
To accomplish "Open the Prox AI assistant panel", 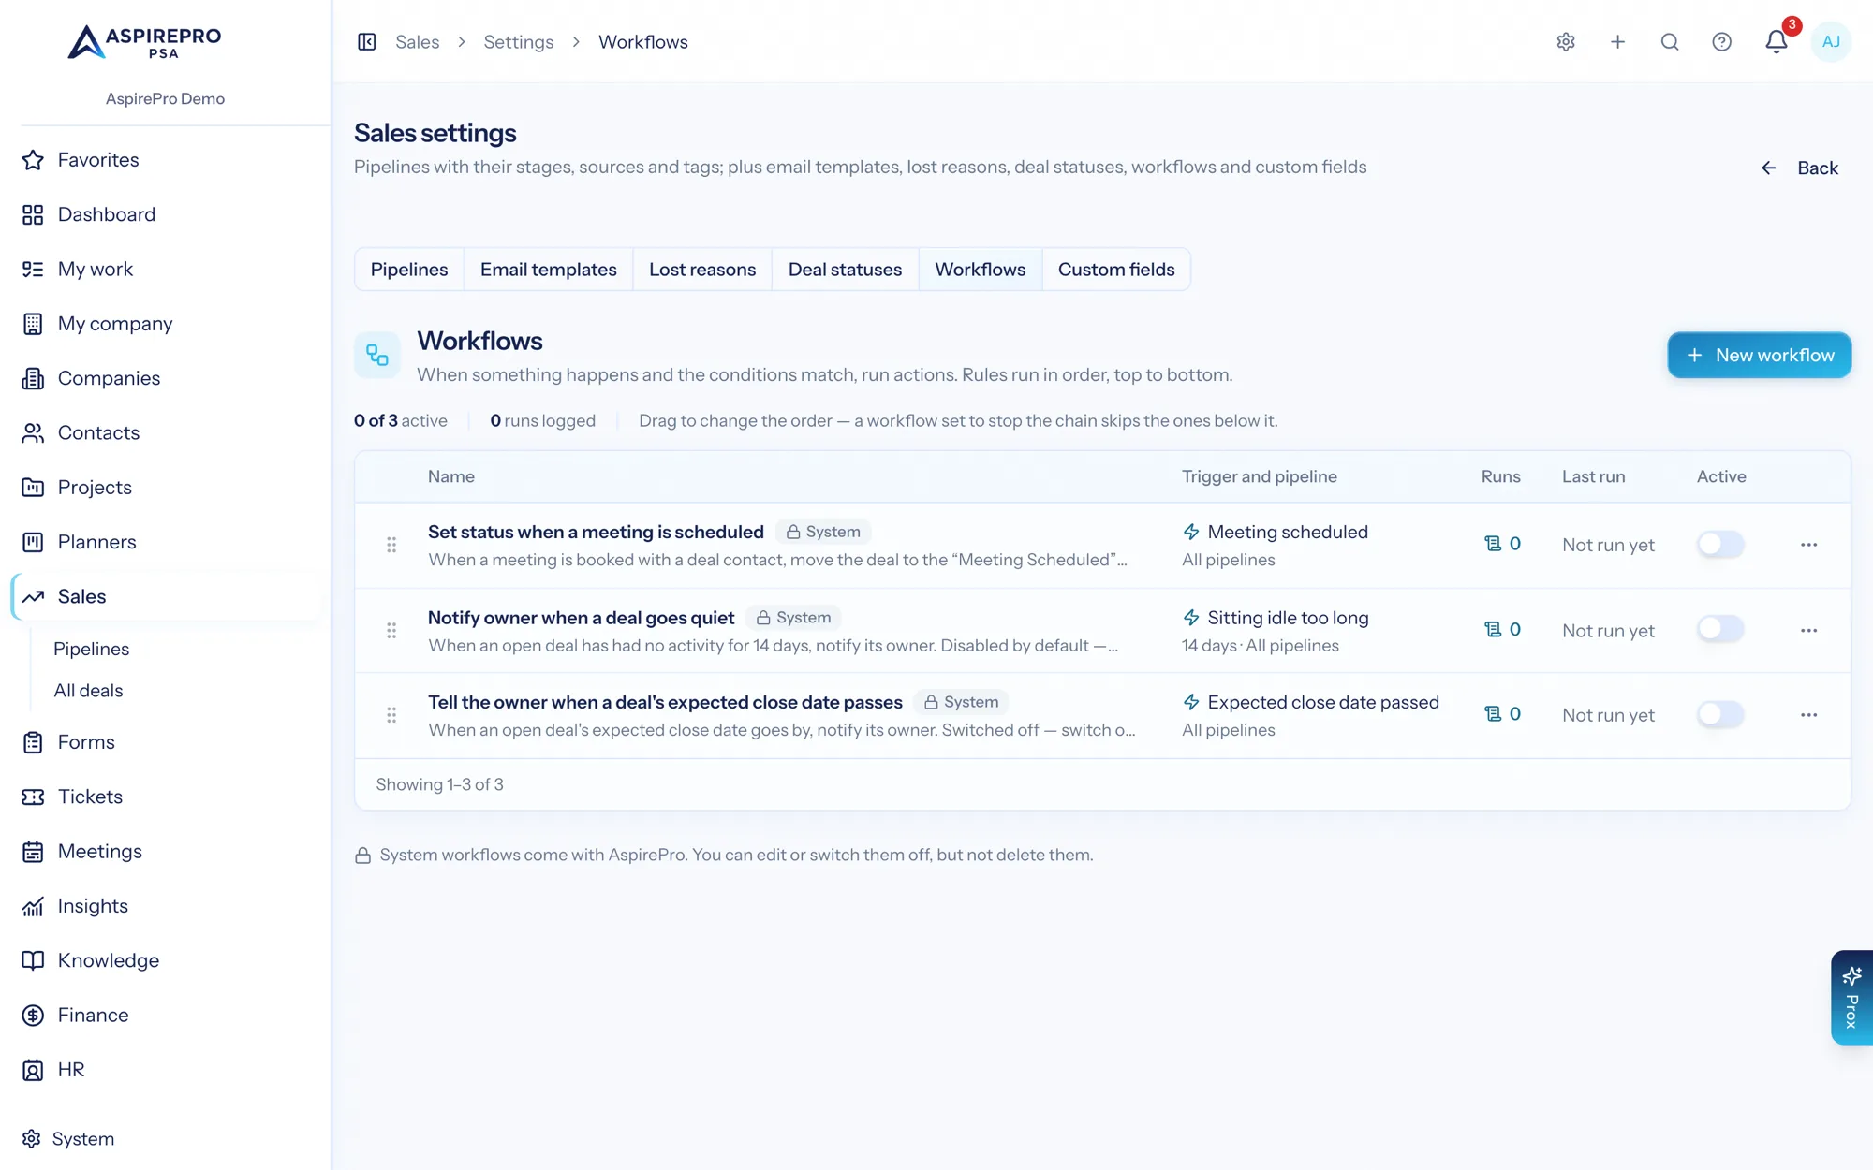I will tap(1851, 998).
